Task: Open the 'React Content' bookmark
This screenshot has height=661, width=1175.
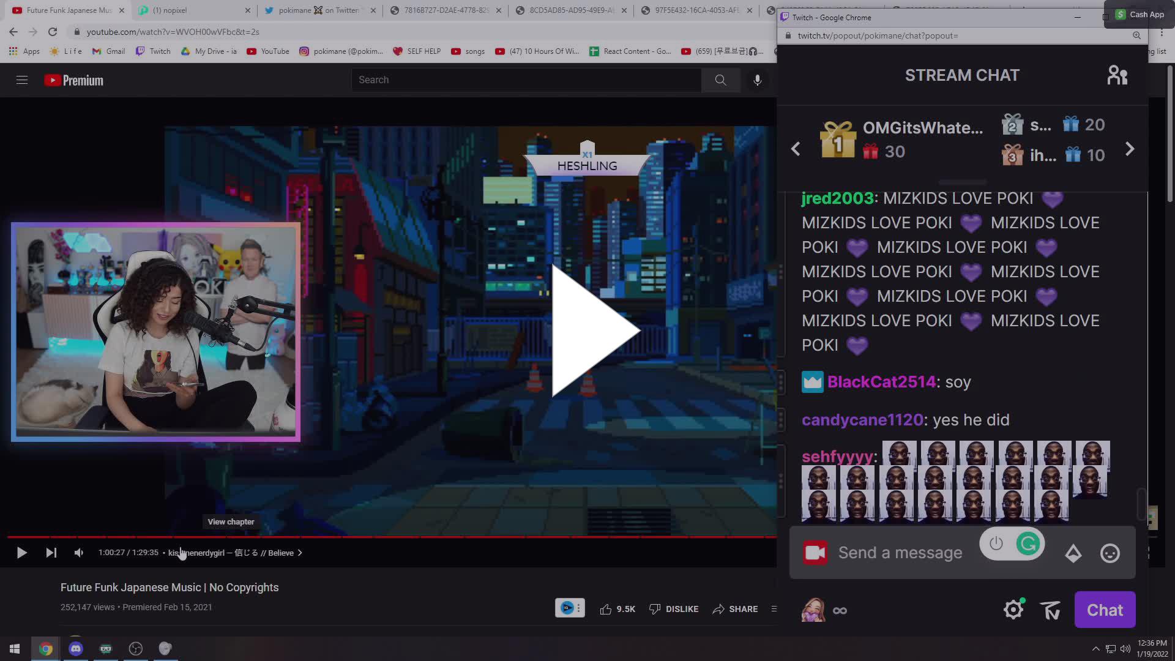Action: (630, 51)
